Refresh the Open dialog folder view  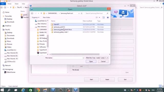(x=81, y=13)
